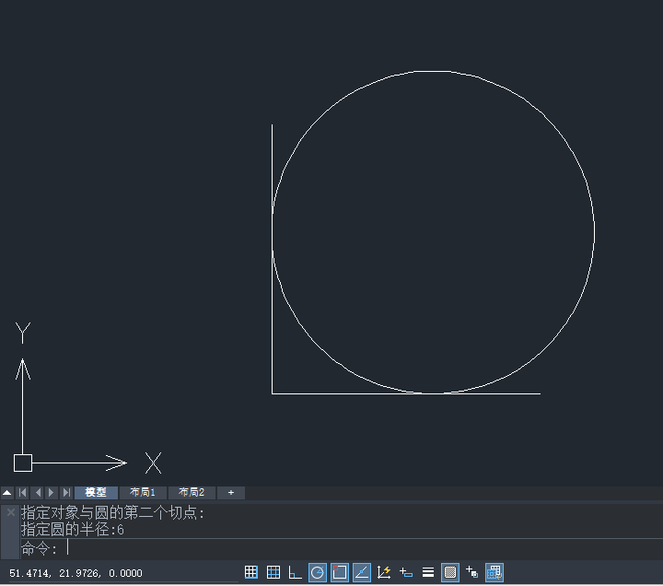
Task: Click the command history line 指定圆的半径:6
Action: tap(73, 530)
